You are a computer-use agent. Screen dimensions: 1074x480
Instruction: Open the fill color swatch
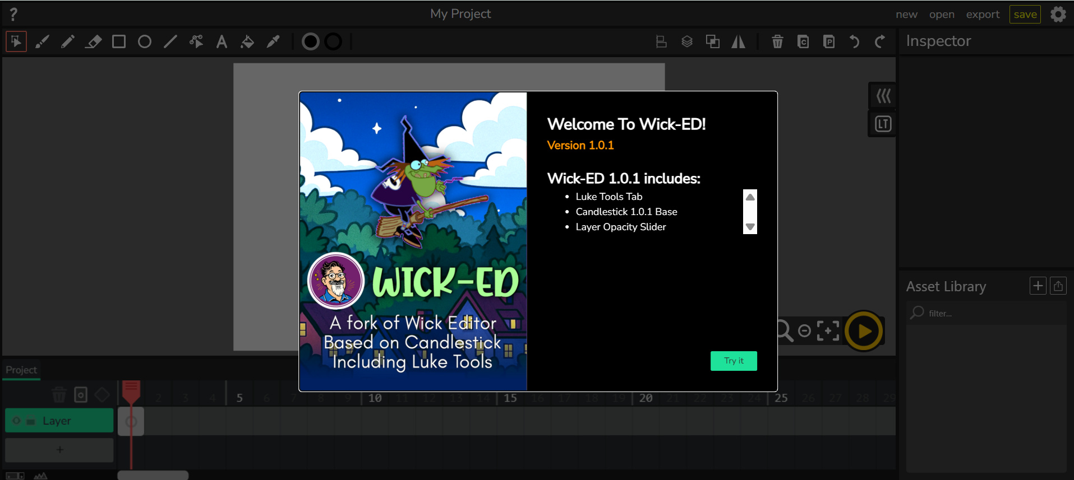[310, 42]
